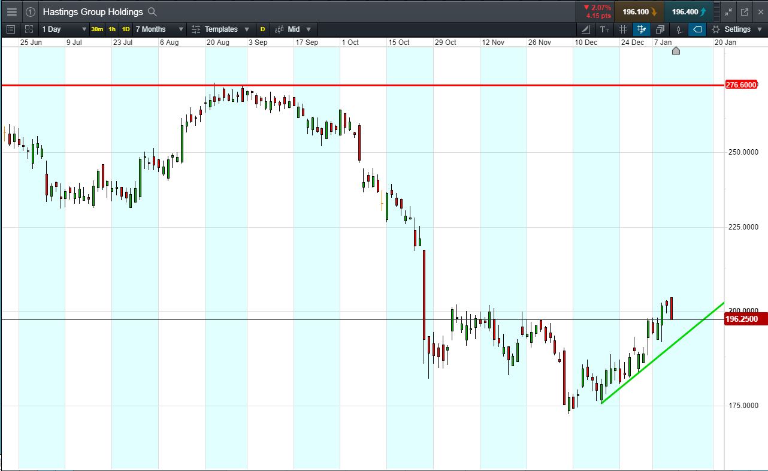Select the 1D interval shortcut
768x471 pixels.
tap(126, 29)
